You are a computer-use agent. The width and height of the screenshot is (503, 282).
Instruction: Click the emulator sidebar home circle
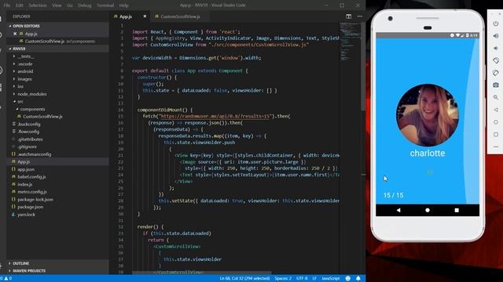(x=496, y=122)
